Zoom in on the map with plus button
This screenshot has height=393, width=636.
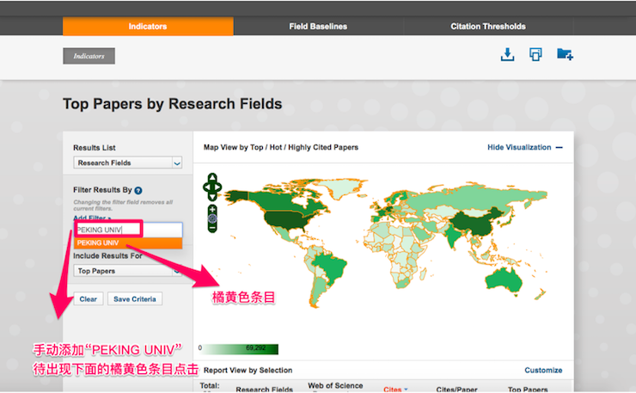(x=212, y=208)
